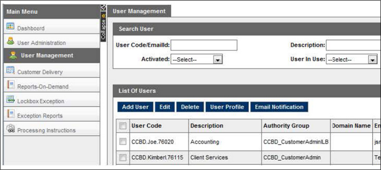Click the Add User button
This screenshot has width=381, height=170.
tap(135, 107)
